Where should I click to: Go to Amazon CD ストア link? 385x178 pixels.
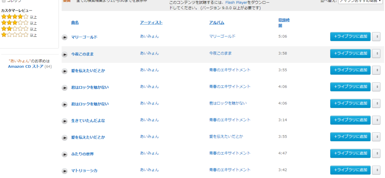tap(26, 66)
